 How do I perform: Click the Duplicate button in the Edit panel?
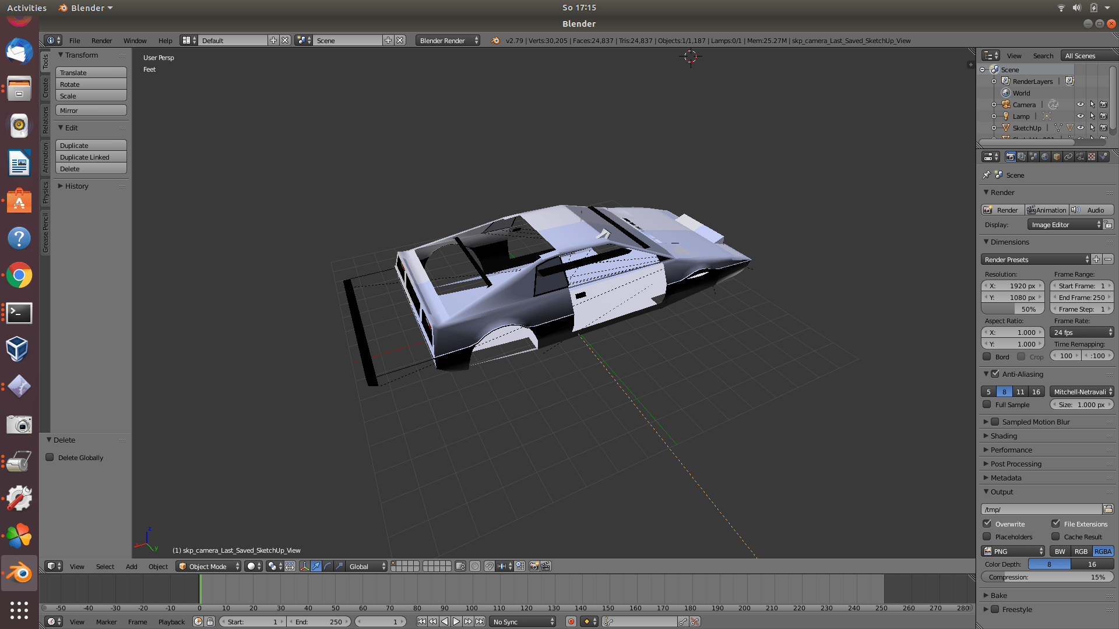pyautogui.click(x=90, y=145)
